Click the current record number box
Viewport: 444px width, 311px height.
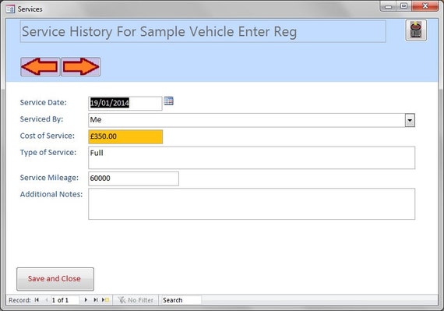(65, 300)
